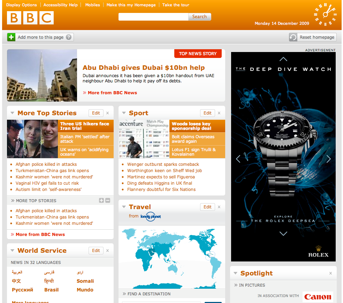Image resolution: width=343 pixels, height=303 pixels.
Task: Click the Lonely Planet logo
Action: point(151,216)
